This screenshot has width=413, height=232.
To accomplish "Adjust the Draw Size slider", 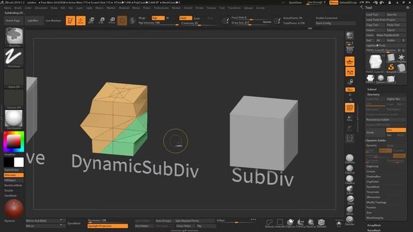I will (x=251, y=23).
